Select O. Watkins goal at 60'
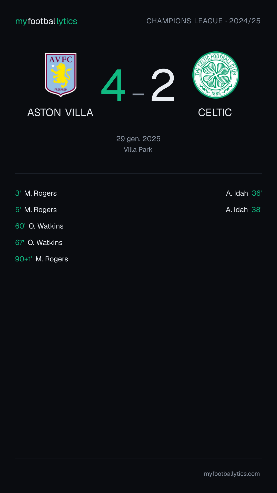Screen dimensions: 277x493 tap(39, 226)
